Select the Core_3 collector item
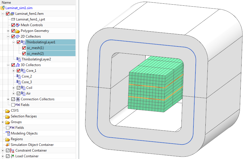The height and width of the screenshot is (159, 245). [27, 82]
